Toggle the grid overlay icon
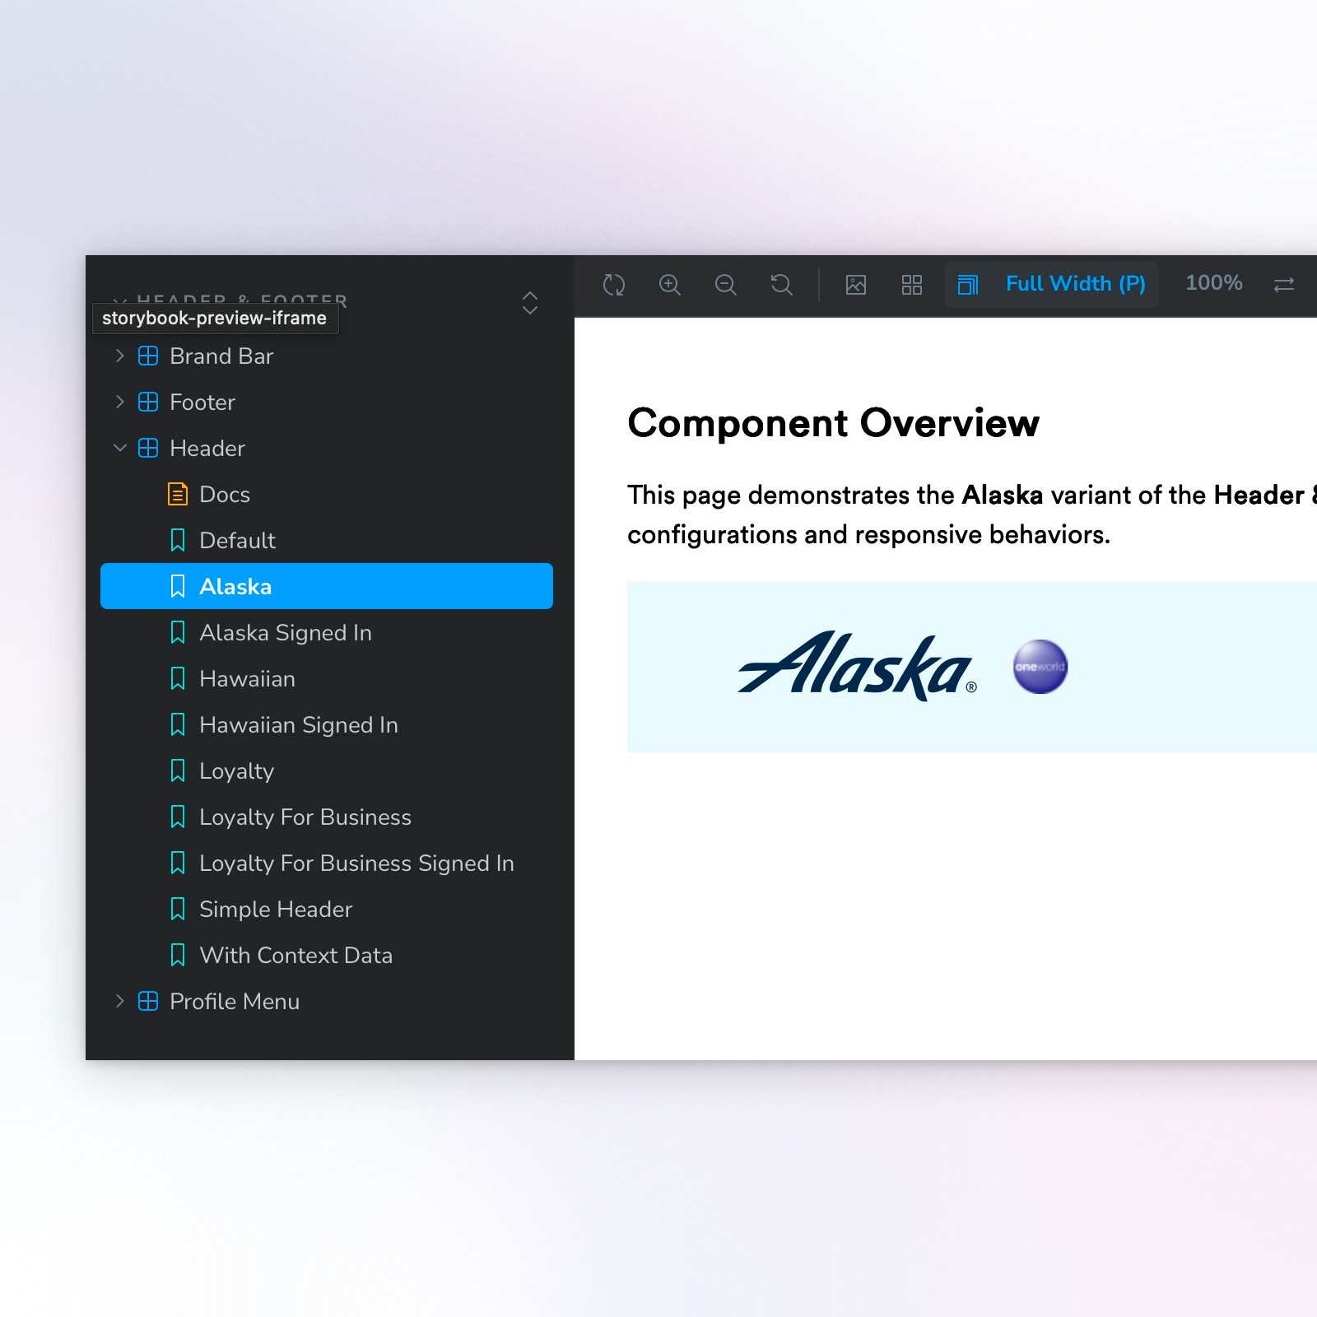This screenshot has width=1317, height=1317. point(912,285)
